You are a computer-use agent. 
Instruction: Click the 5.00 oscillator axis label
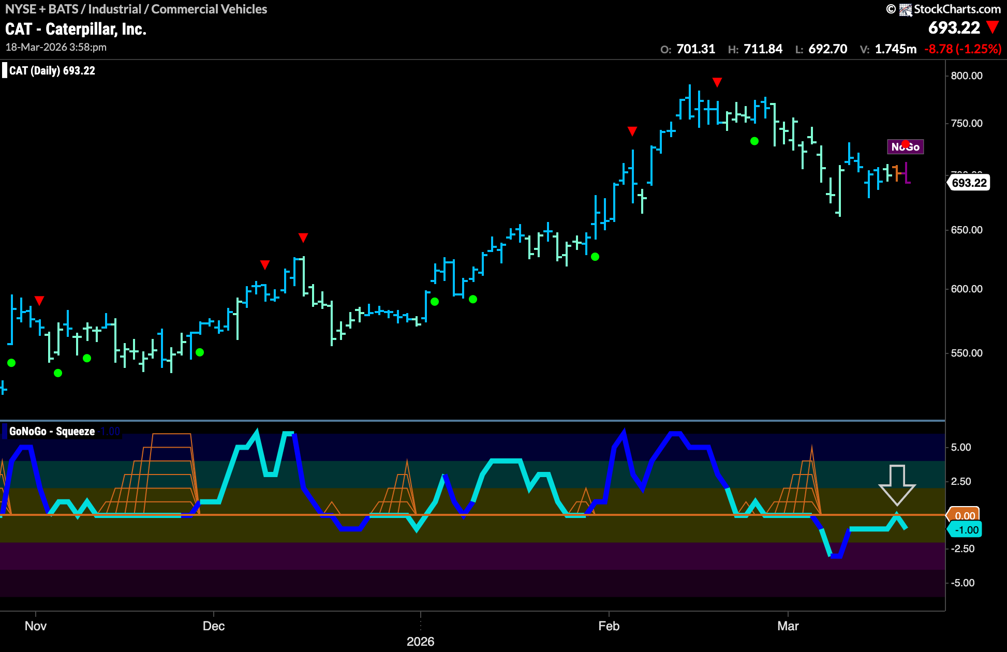961,447
